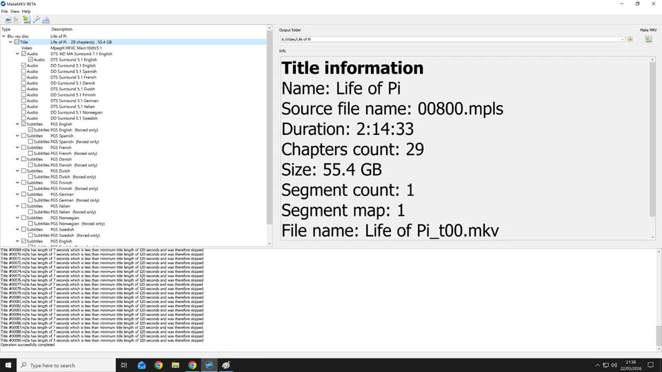The image size is (662, 372).
Task: Enable DD Surround 5.1 Danish audio
Action: click(23, 83)
